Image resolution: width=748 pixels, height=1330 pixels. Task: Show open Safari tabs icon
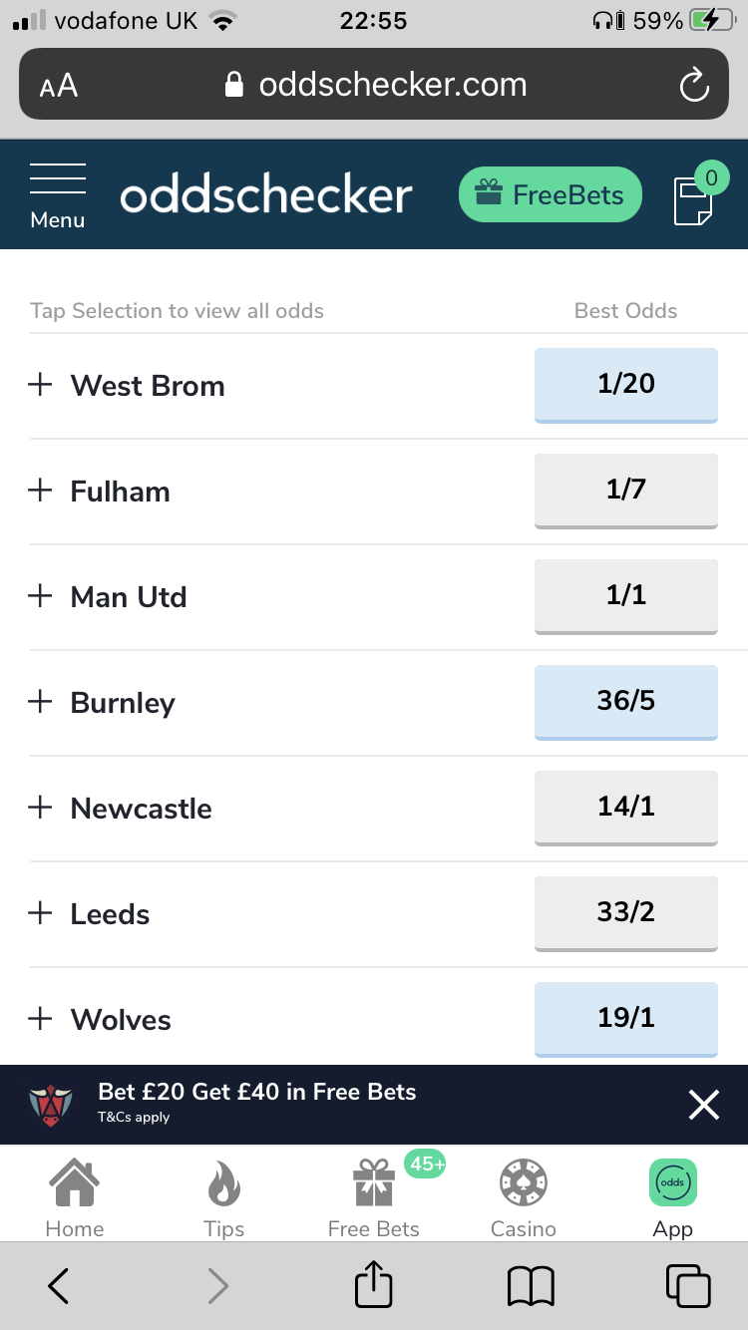coord(688,1286)
